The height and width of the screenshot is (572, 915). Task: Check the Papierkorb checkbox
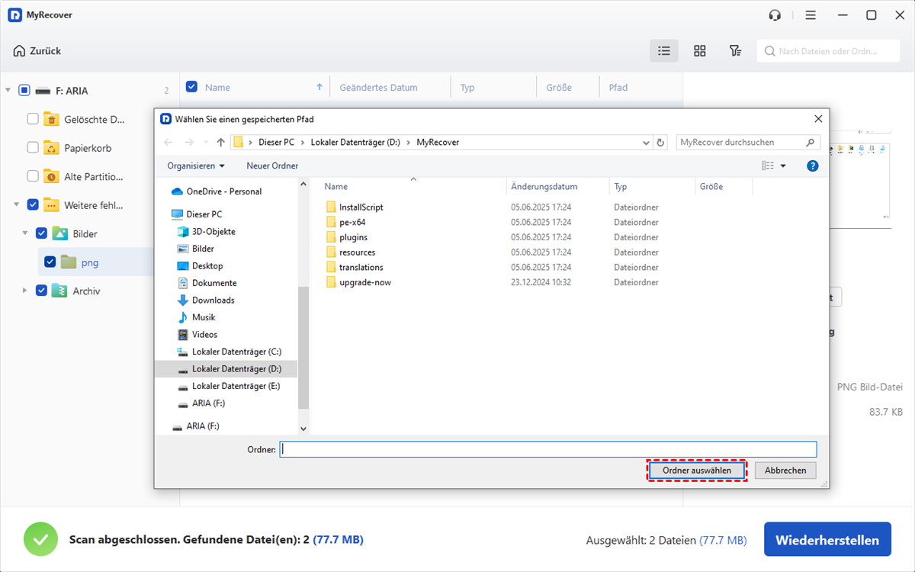(x=33, y=147)
